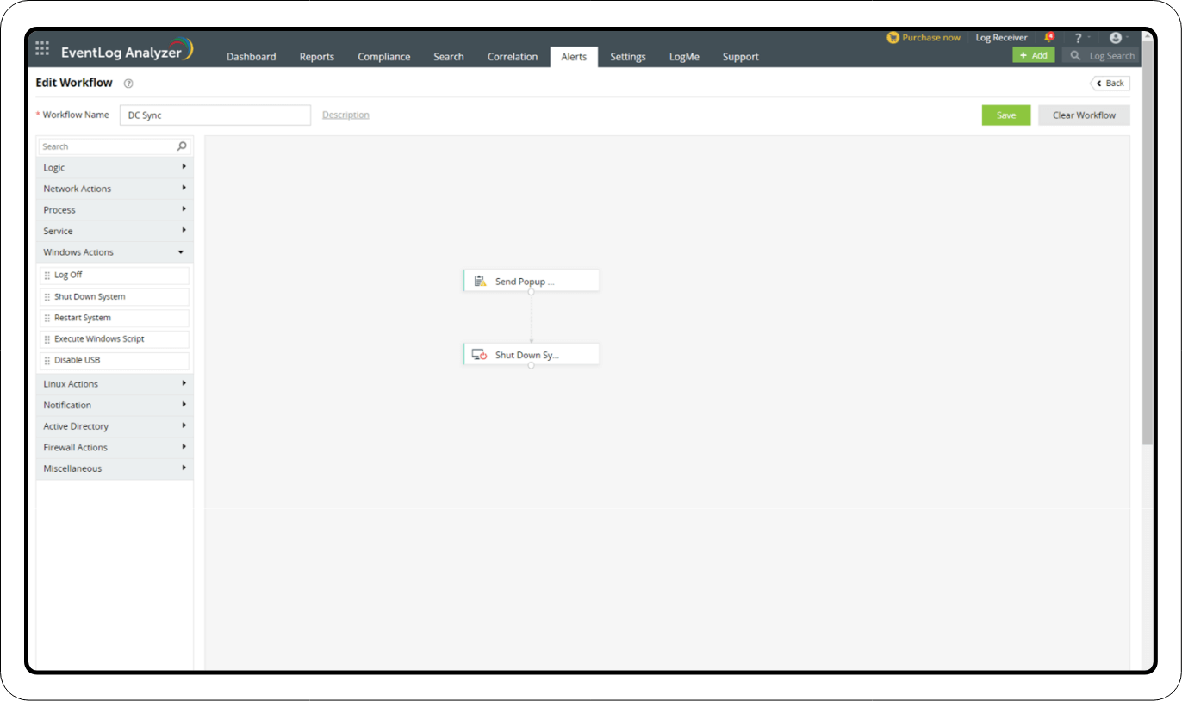Screen dimensions: 1182x701
Task: Click the notification bell icon in the header
Action: [x=1049, y=37]
